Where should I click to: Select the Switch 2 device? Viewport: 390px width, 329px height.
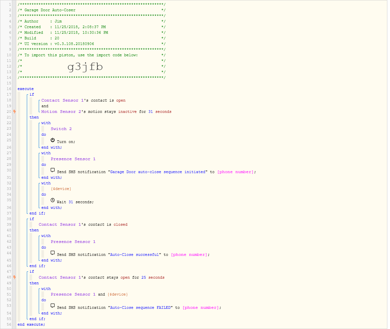point(61,129)
